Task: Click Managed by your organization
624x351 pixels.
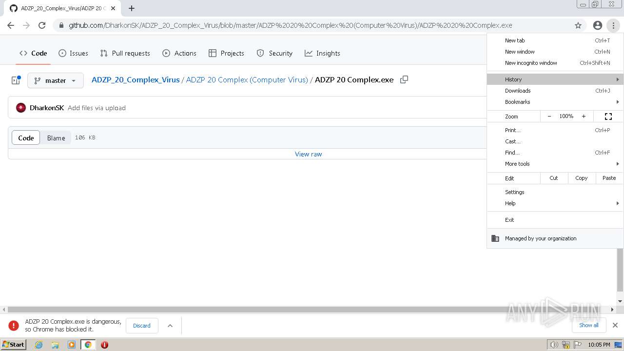Action: tap(555, 238)
